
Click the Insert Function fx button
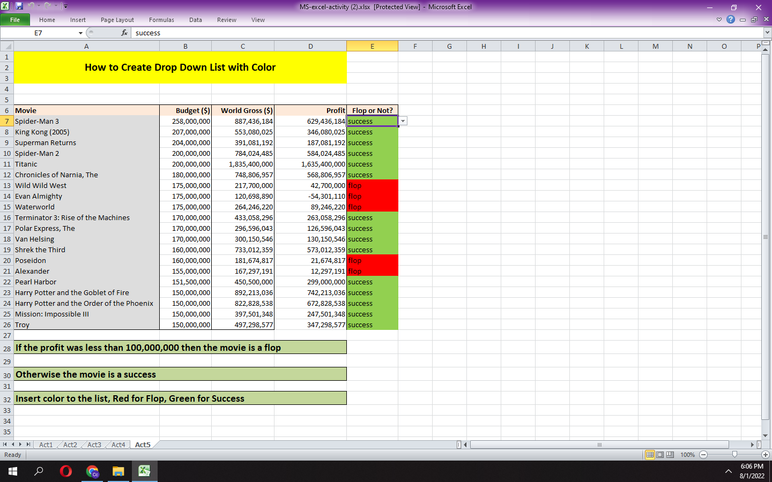[x=124, y=33]
